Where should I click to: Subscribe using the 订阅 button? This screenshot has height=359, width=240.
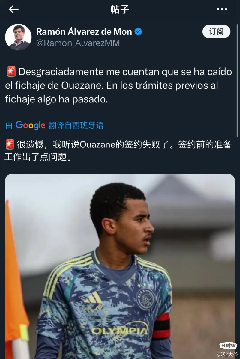216,31
